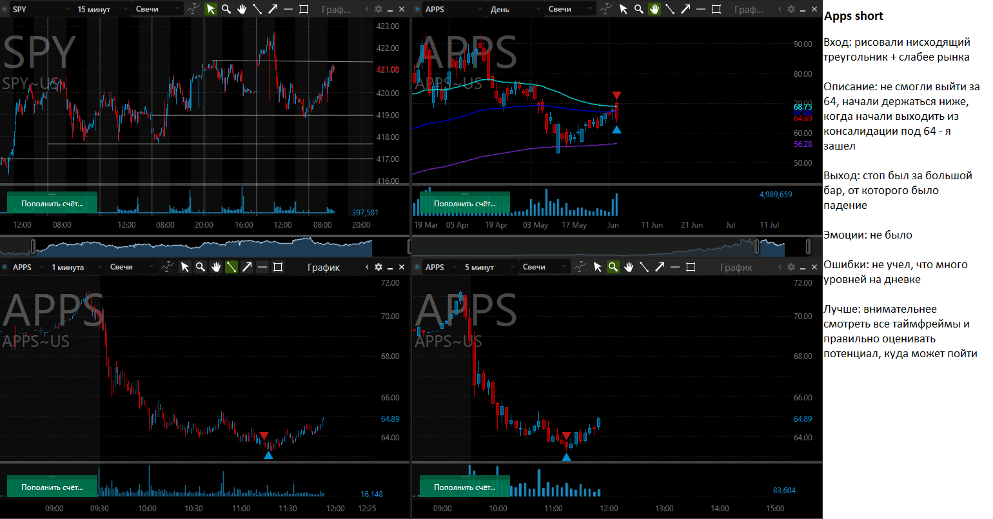Open indicators icon in SPY chart toolbar
The height and width of the screenshot is (519, 993).
[x=193, y=9]
